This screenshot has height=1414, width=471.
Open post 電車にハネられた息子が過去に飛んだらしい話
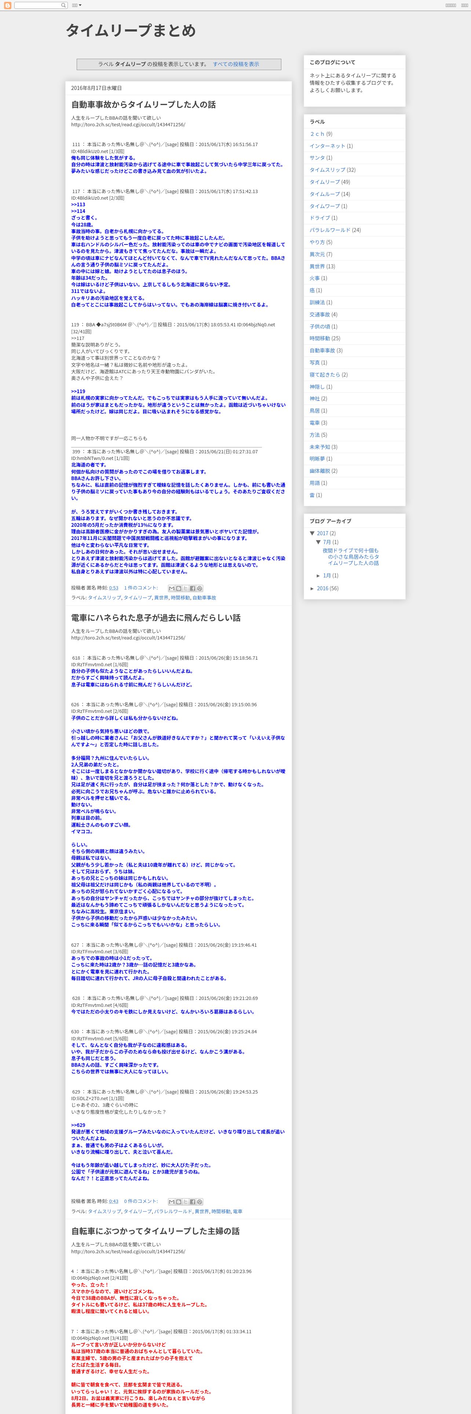(156, 617)
